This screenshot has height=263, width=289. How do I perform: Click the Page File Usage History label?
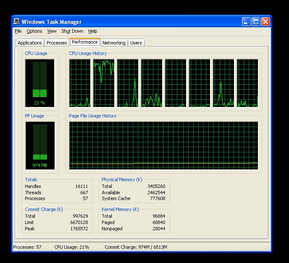click(93, 116)
